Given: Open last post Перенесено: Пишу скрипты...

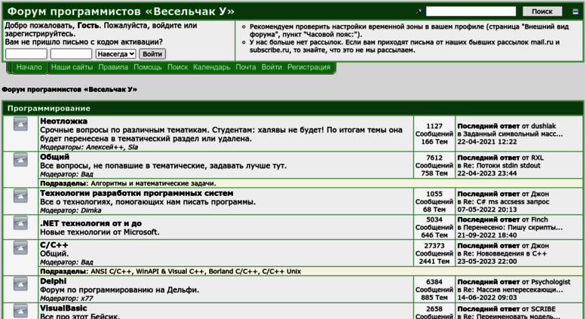Looking at the screenshot, I should (513, 228).
